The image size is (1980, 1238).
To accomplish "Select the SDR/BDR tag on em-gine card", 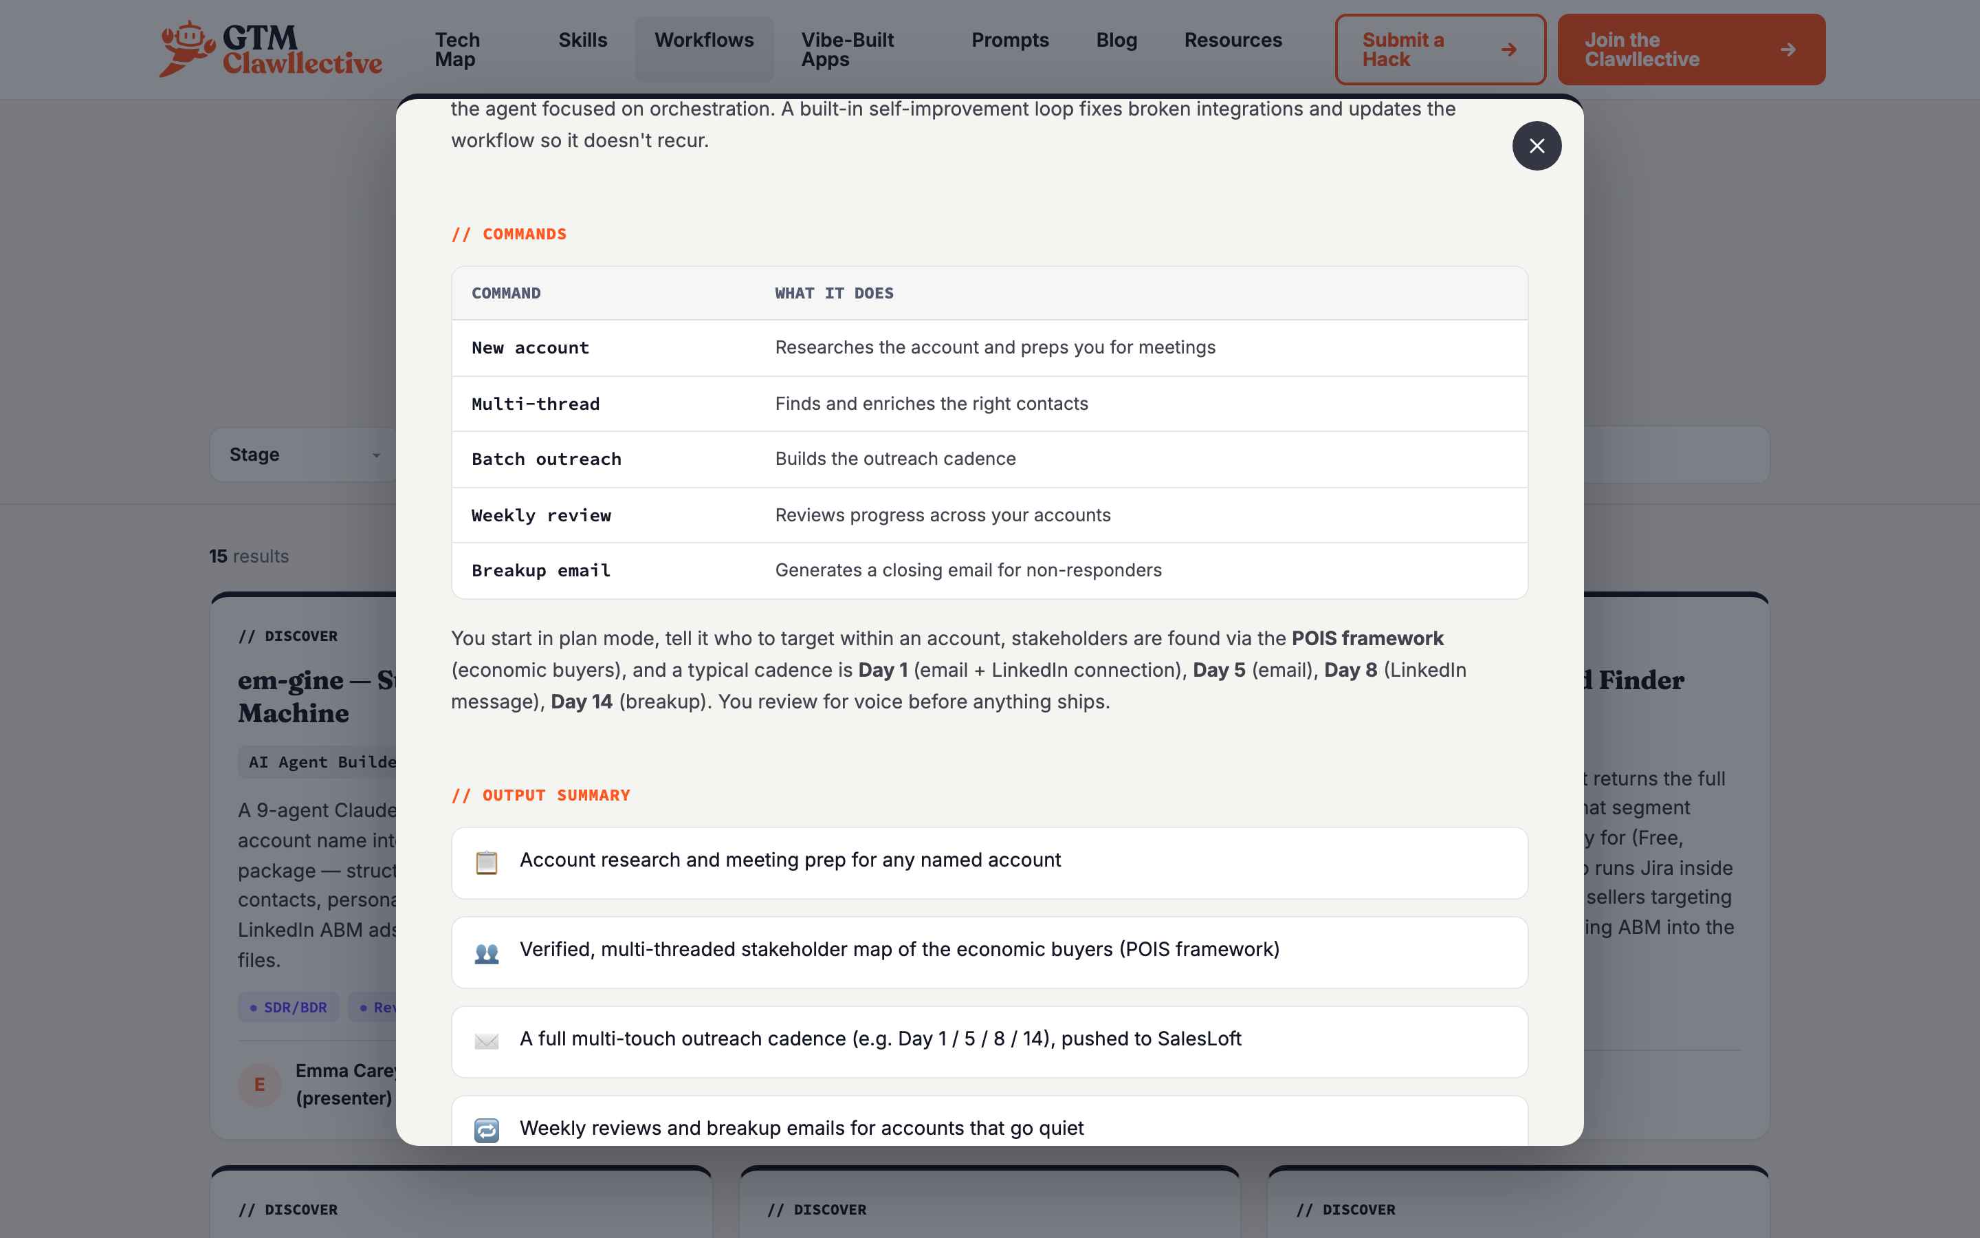I will (289, 1007).
